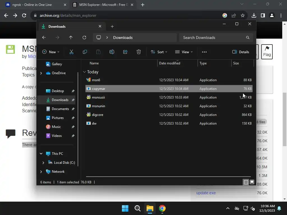Viewport: 287px width, 215px height.
Task: Click the Chrome address bar URL
Action: pos(68,16)
